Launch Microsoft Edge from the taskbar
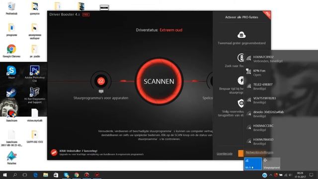The height and width of the screenshot is (179, 318). 35,175
